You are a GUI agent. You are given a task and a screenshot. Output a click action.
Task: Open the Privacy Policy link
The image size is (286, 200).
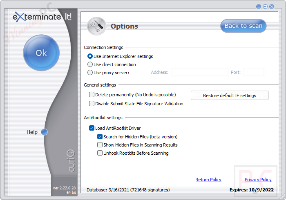(258, 180)
